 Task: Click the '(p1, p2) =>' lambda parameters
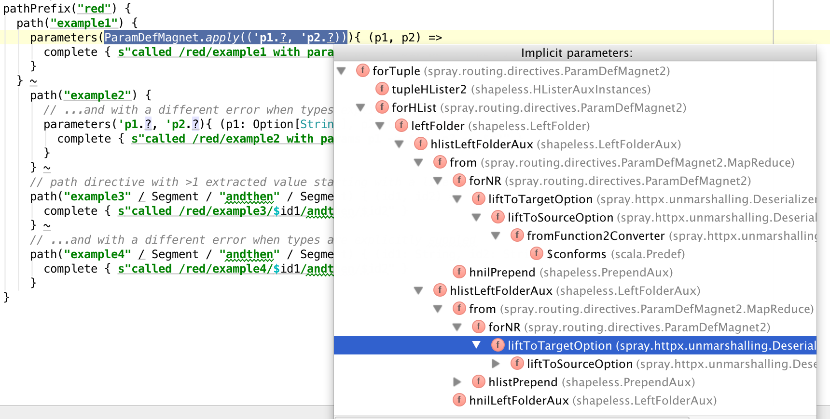[405, 37]
